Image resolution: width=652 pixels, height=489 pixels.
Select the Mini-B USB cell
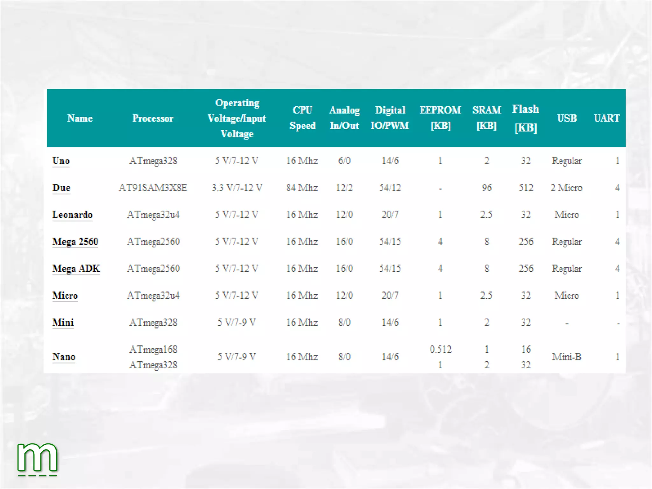(x=566, y=357)
